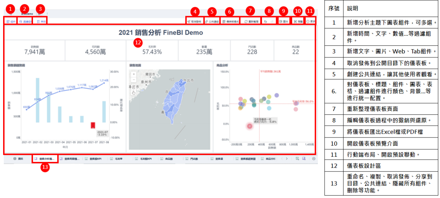Select the 銷售分析儀... dashboard tab
The width and height of the screenshot is (440, 198).
pos(45,159)
